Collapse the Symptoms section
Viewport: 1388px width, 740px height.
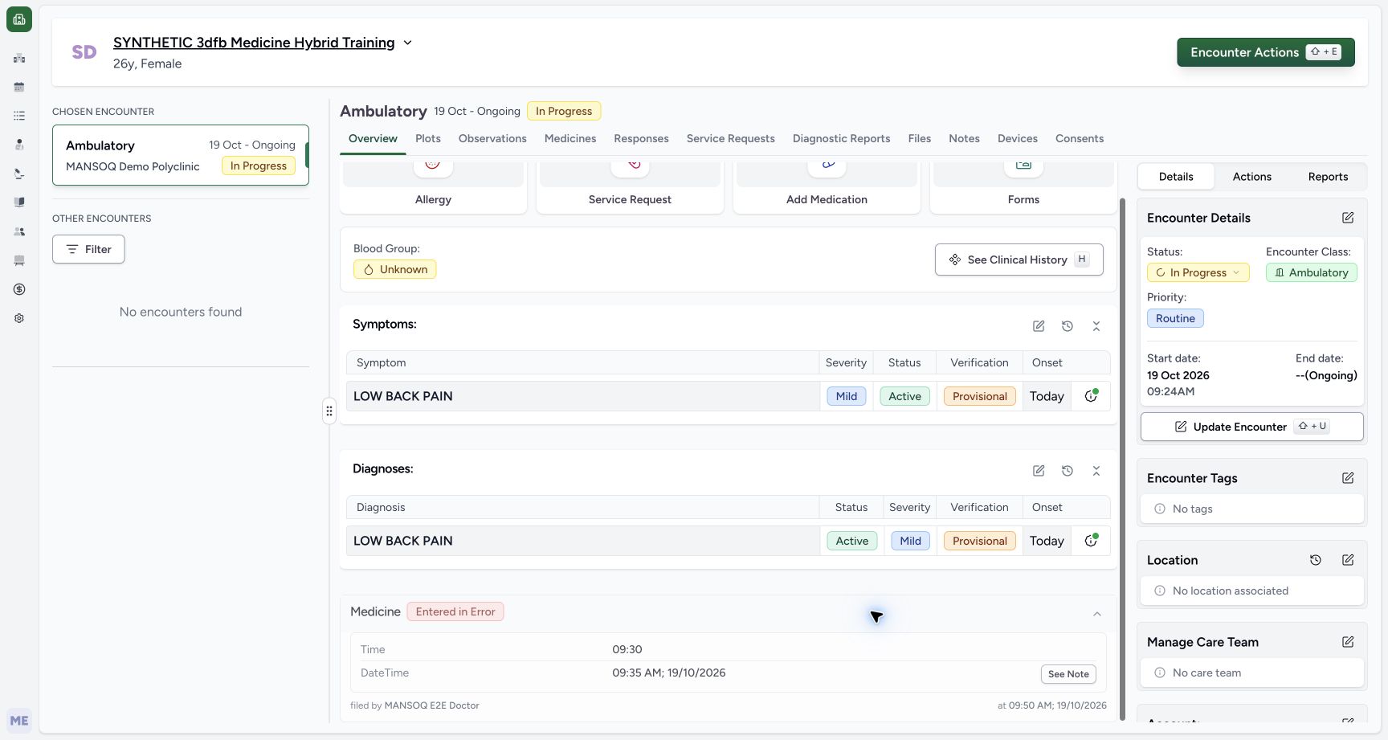click(x=1096, y=326)
